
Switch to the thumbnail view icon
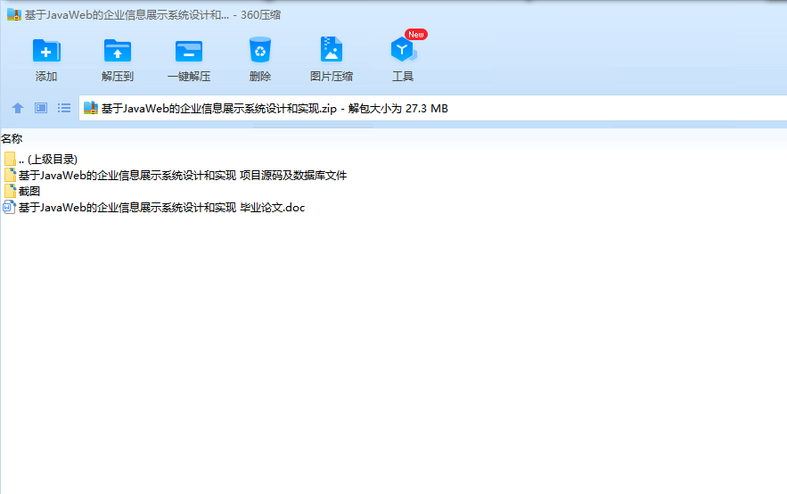click(41, 108)
